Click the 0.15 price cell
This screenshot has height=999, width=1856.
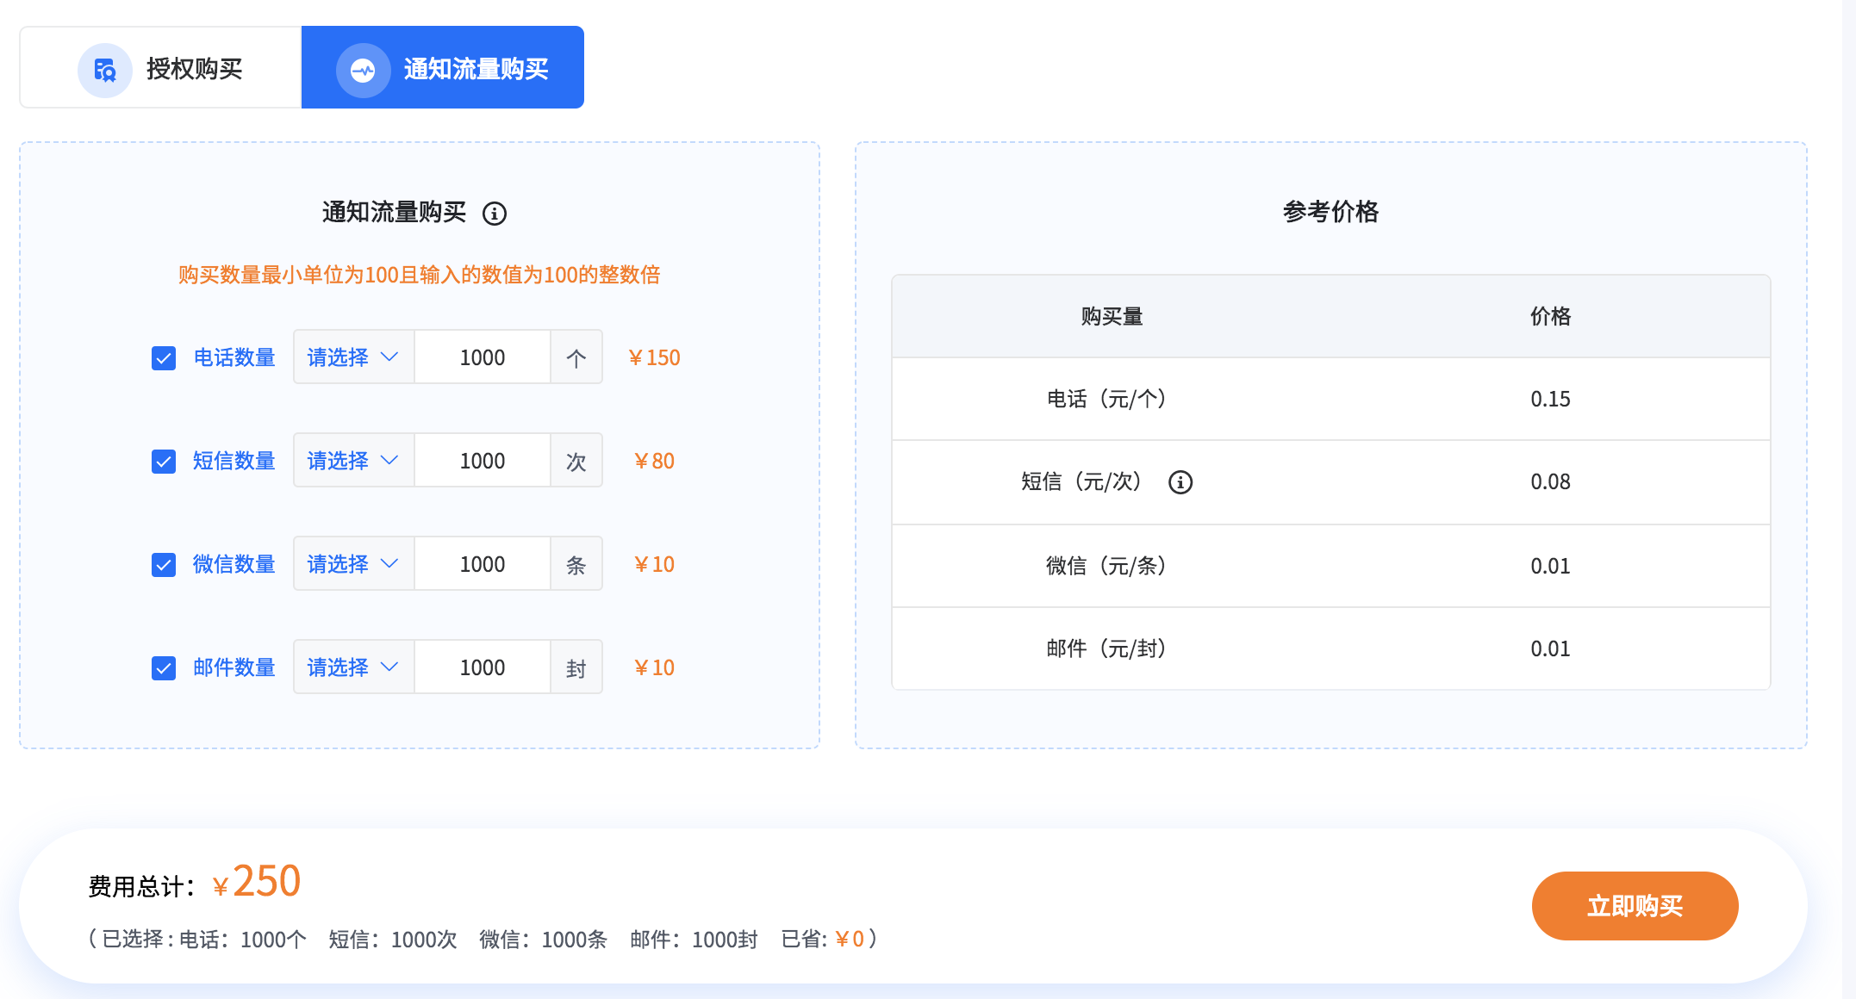pos(1550,400)
